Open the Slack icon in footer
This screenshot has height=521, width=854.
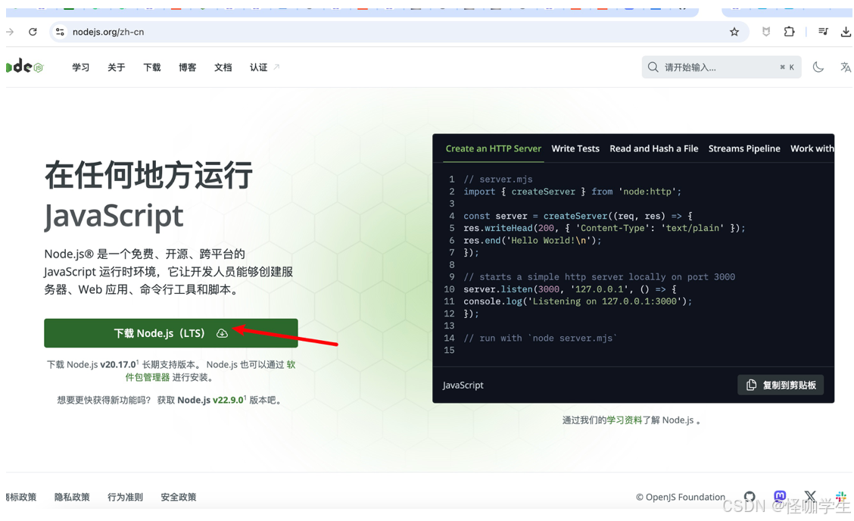(841, 497)
